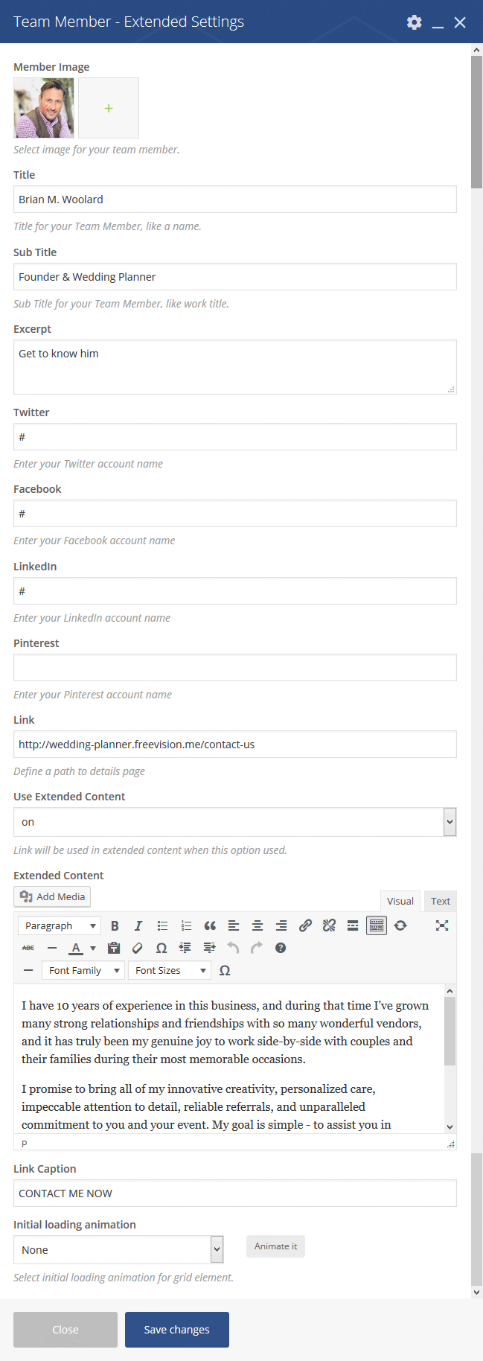Click the Save changes button
The image size is (483, 1361).
coord(176,1329)
